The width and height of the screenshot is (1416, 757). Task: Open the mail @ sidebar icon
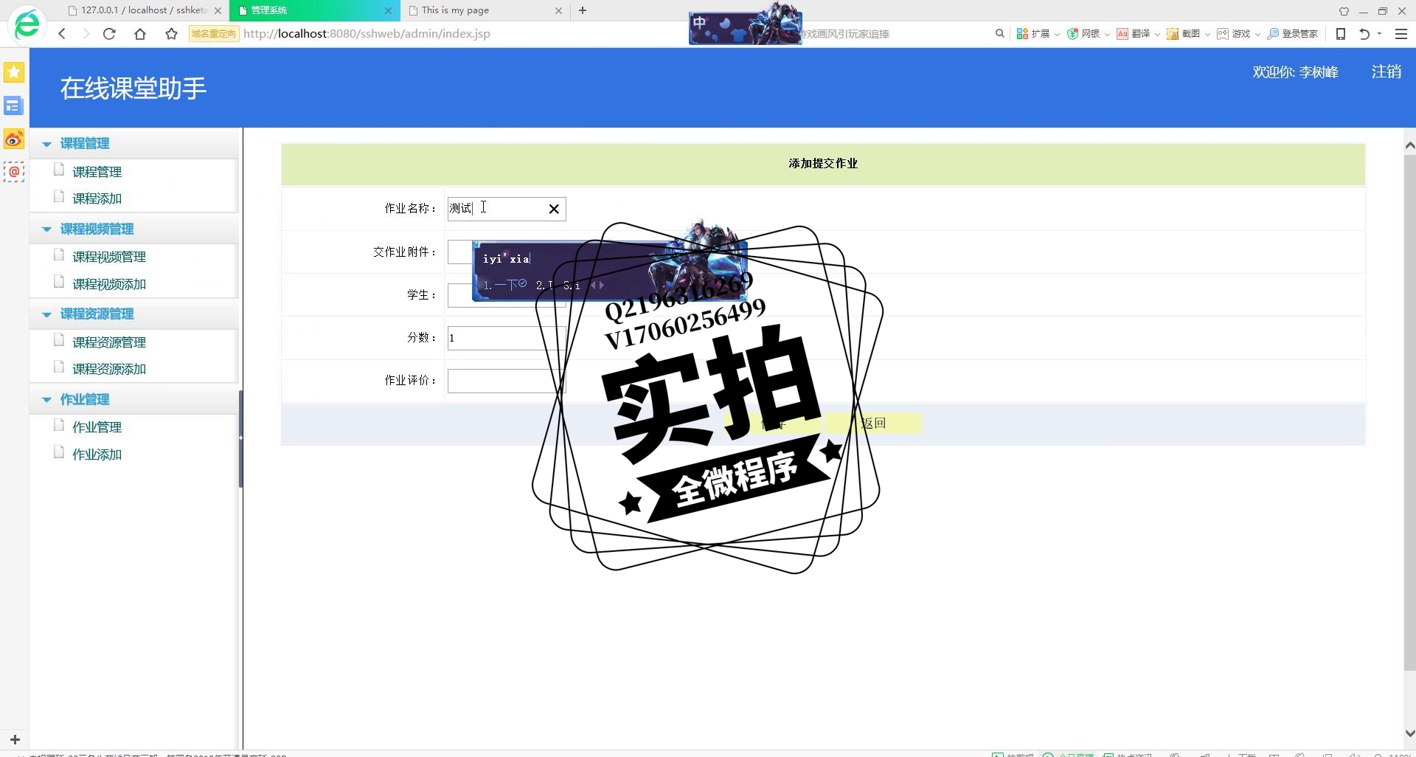tap(14, 172)
